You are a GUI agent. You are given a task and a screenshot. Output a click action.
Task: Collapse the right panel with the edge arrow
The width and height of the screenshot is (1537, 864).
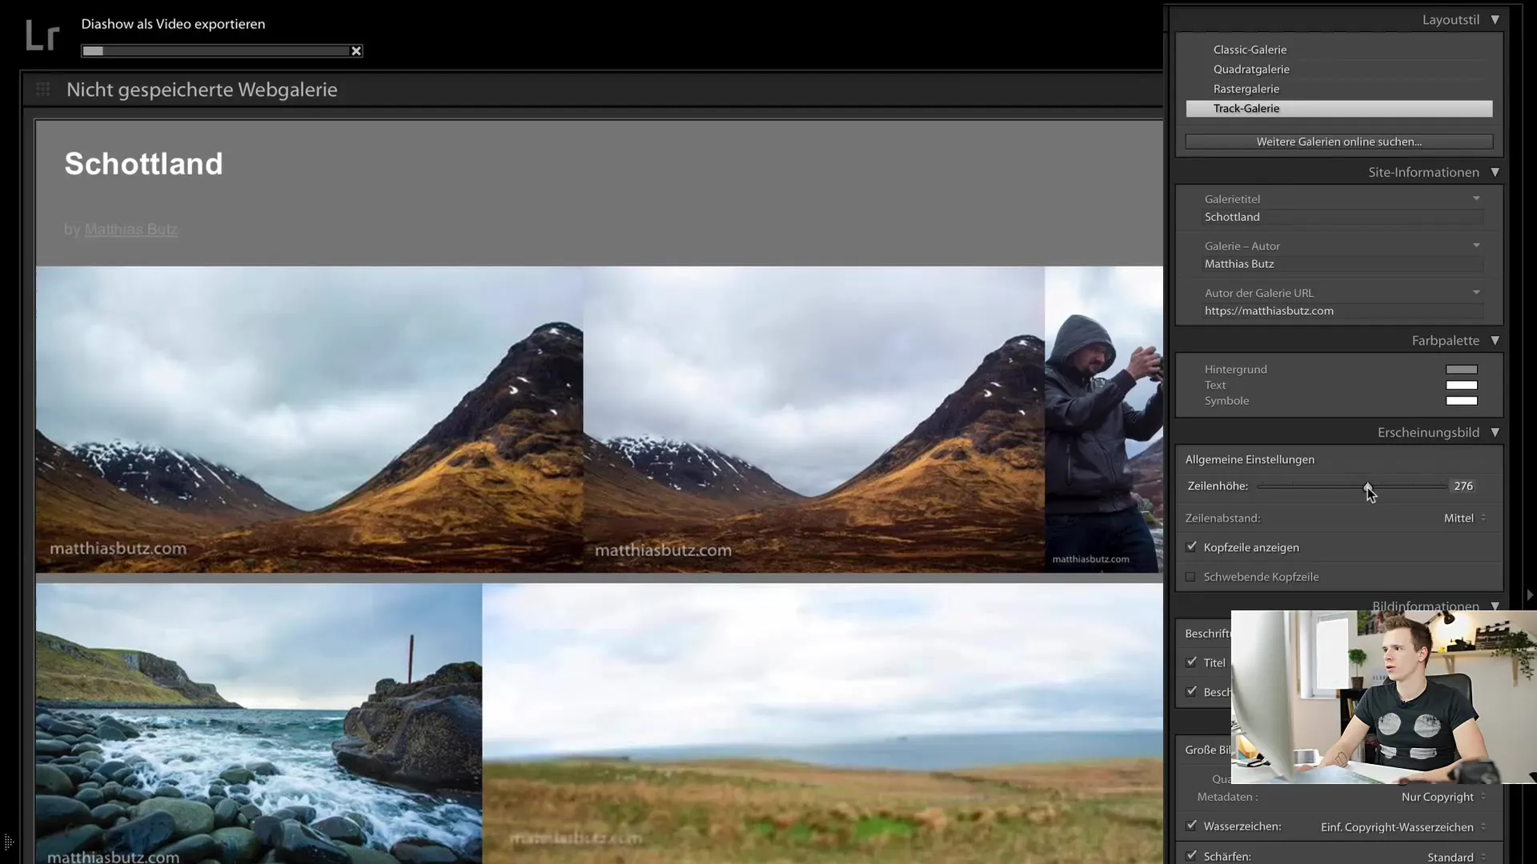(1530, 595)
